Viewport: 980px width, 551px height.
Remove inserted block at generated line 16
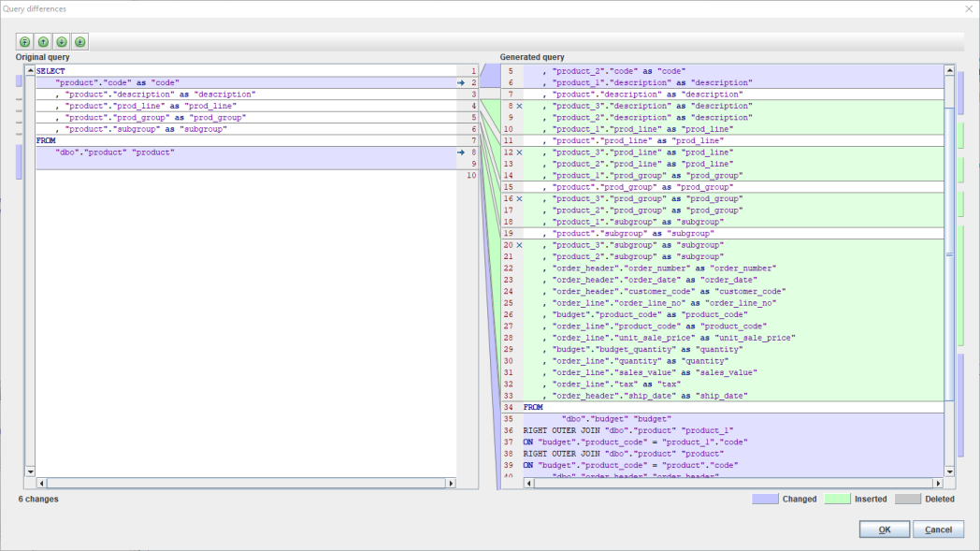(x=519, y=198)
